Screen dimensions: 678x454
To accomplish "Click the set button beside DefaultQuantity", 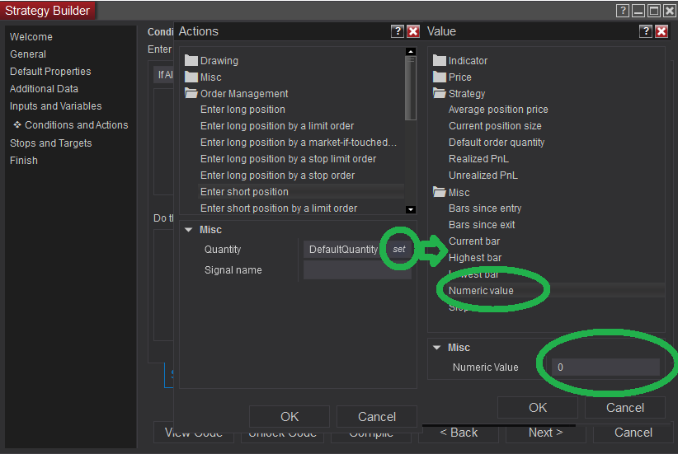I will coord(399,249).
